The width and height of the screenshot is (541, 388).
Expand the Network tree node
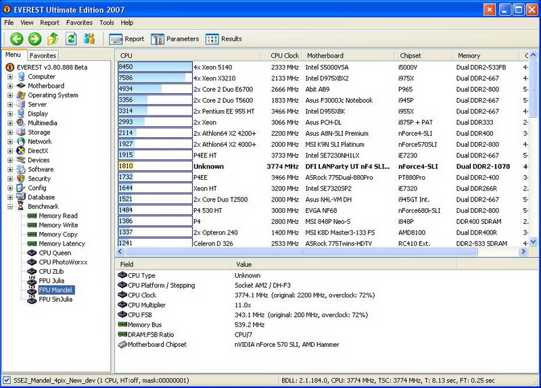[x=10, y=142]
